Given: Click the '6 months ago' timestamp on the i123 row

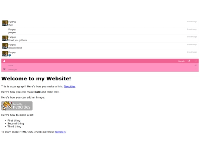Looking at the screenshot, I should tap(192, 21).
